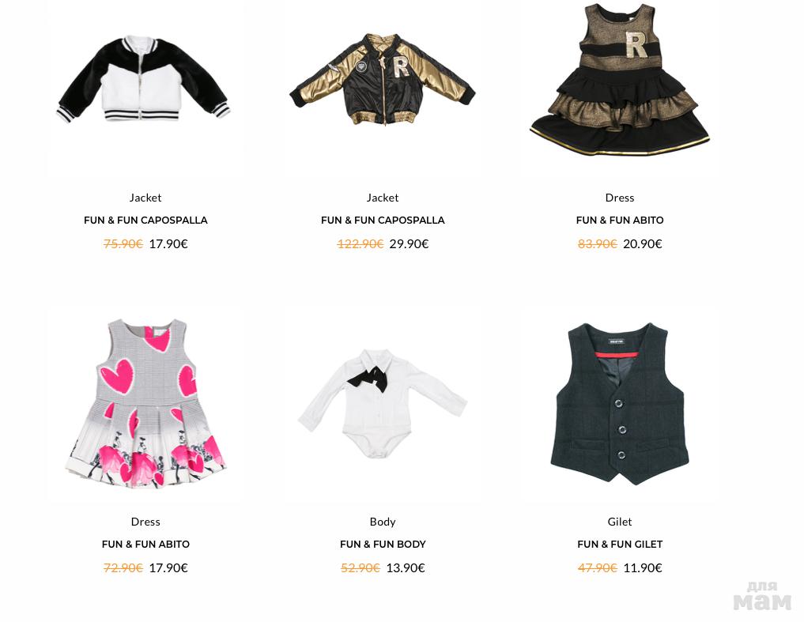The width and height of the screenshot is (804, 622).
Task: Open the FUN & FUN ABITO link priced 17.90€
Action: click(145, 545)
